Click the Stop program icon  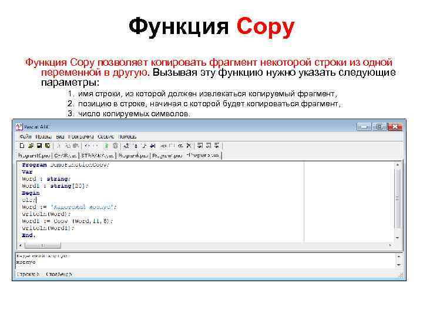[115, 146]
